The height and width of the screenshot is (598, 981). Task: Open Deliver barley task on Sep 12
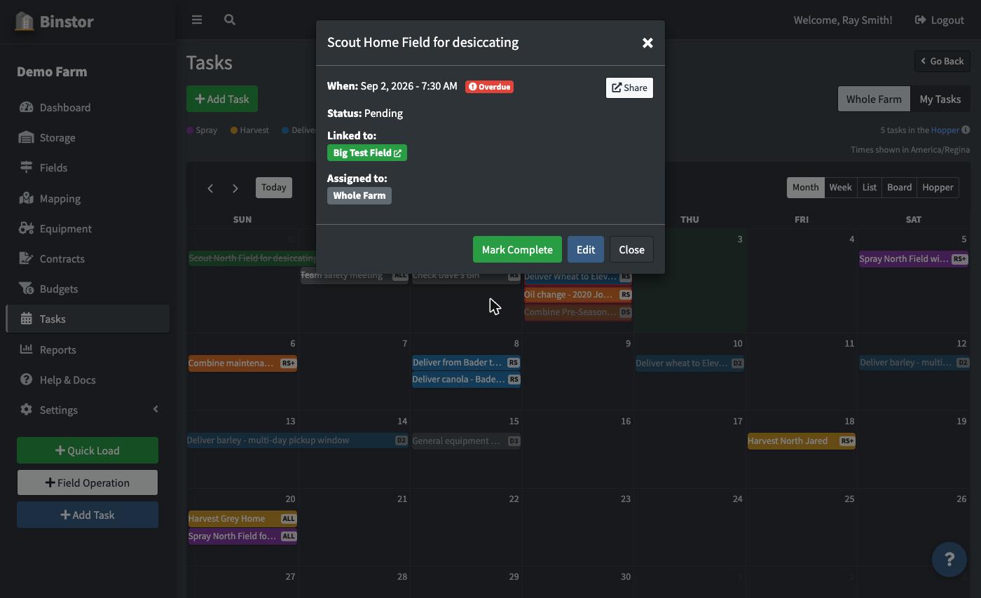(x=914, y=362)
